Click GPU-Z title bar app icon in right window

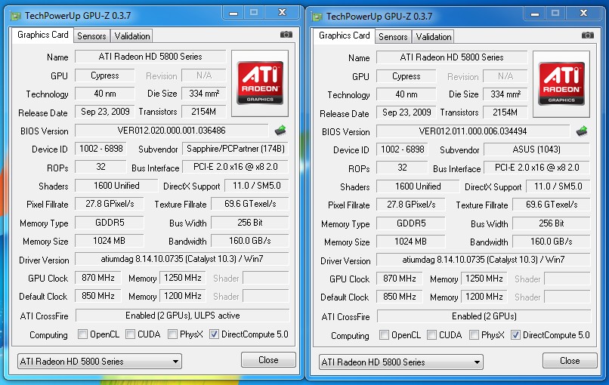[317, 17]
